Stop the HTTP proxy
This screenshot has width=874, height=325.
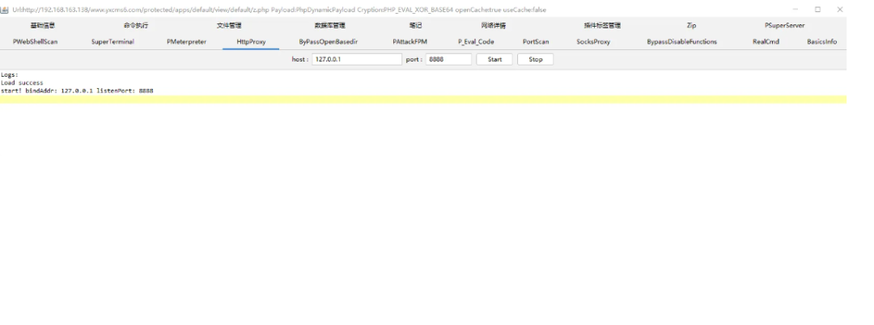[x=535, y=59]
